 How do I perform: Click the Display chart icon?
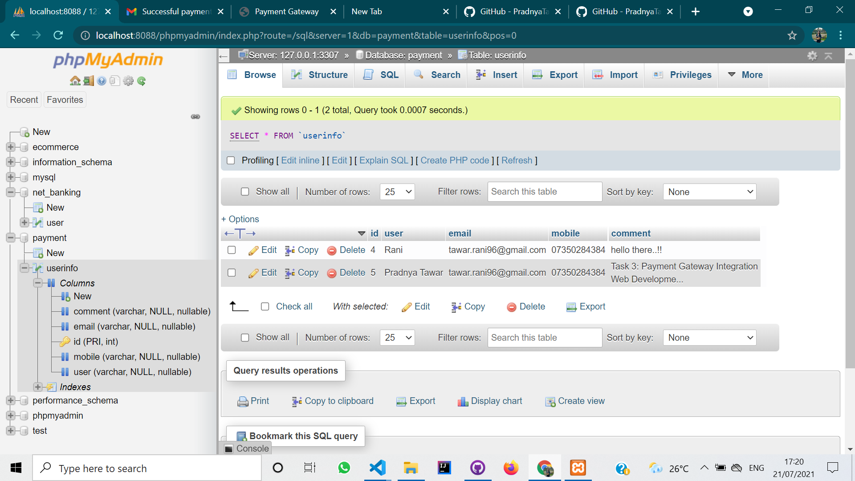coord(463,401)
